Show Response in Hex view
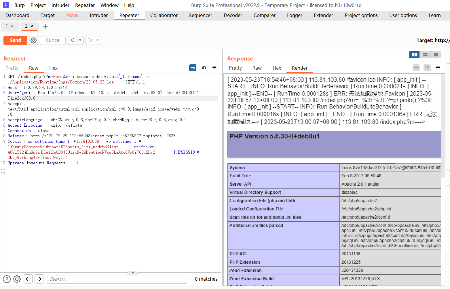The height and width of the screenshot is (289, 450). coord(277,68)
